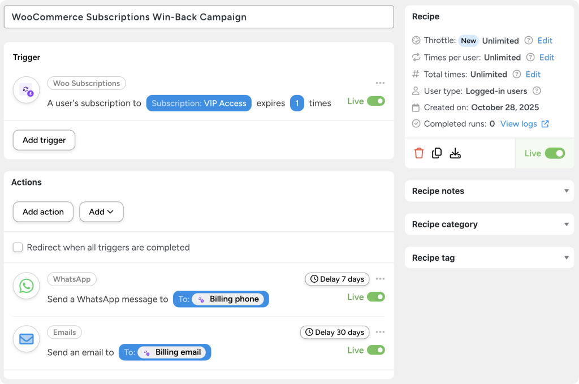Click the WhatsApp action icon
579x384 pixels.
pyautogui.click(x=26, y=286)
